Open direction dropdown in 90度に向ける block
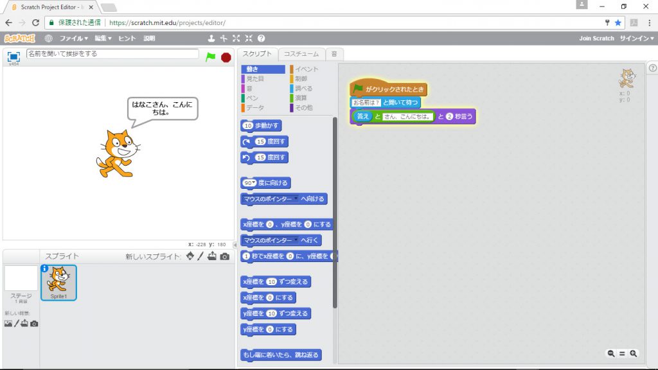This screenshot has height=370, width=658. pyautogui.click(x=254, y=183)
